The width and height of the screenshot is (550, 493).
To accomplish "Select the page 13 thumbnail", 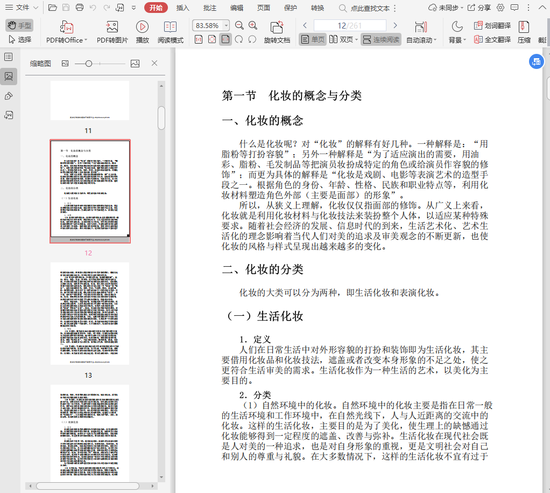I will click(90, 313).
